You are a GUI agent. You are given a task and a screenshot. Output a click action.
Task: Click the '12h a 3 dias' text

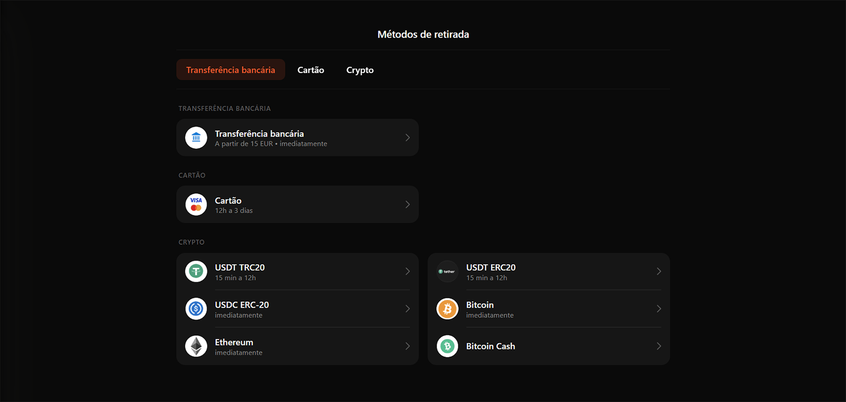tap(234, 211)
